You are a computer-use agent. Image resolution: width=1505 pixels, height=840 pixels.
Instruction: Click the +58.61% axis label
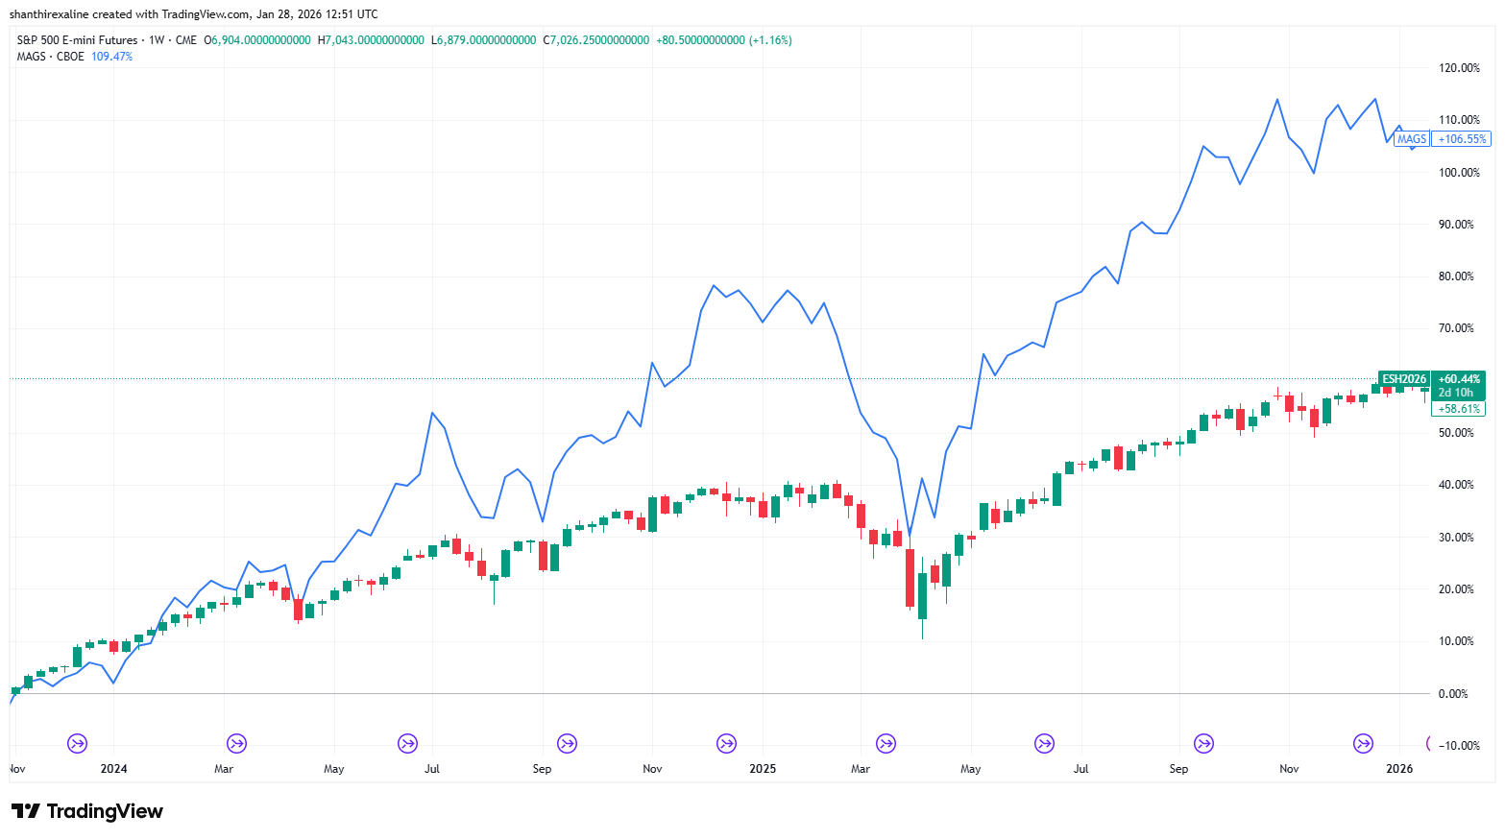[x=1459, y=409]
